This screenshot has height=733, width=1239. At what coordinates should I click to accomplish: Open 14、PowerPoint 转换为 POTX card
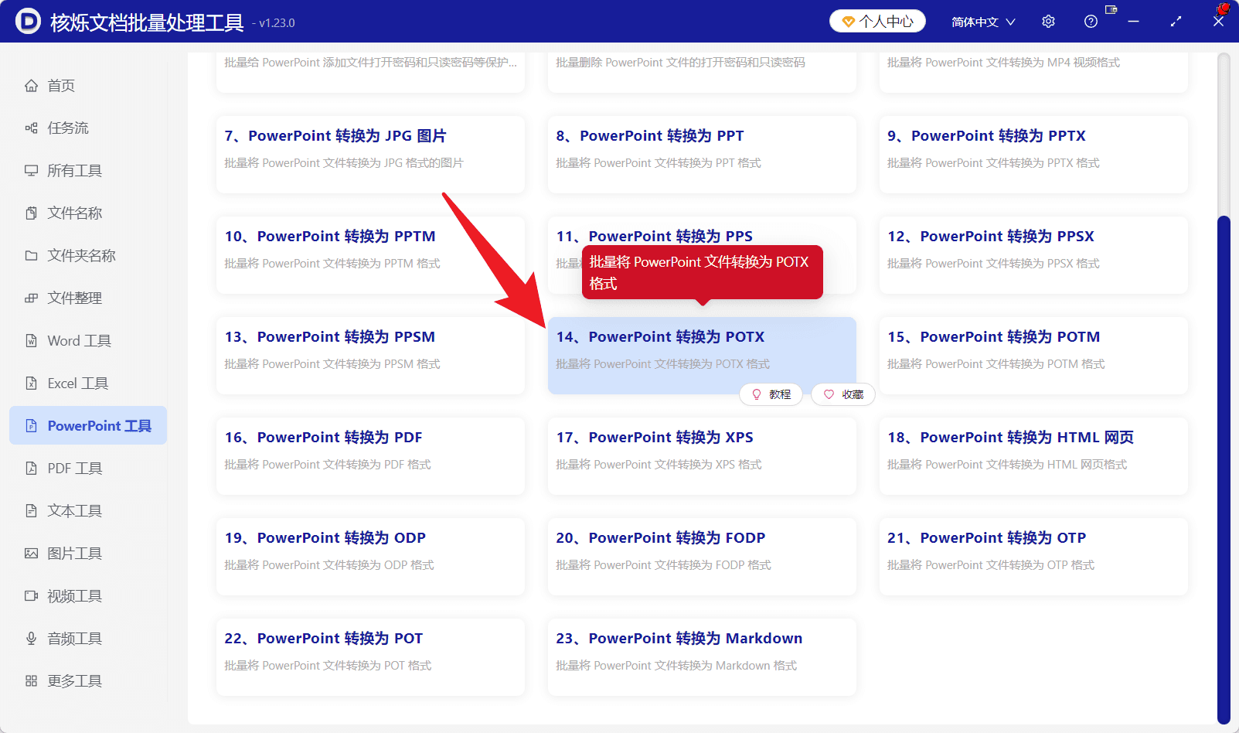(x=702, y=356)
